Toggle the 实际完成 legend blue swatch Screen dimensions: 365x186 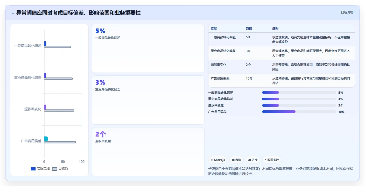33,169
